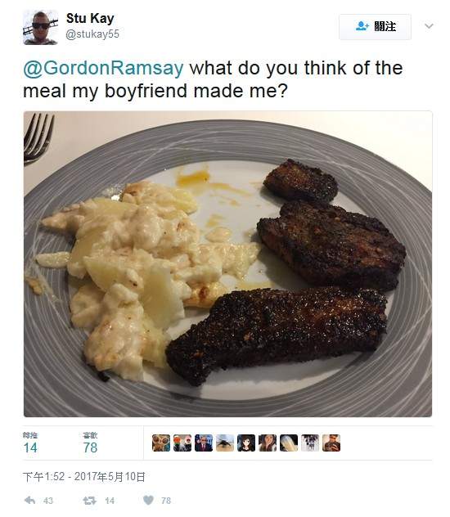Image resolution: width=450 pixels, height=517 pixels.
Task: Click the suited man liker avatar
Action: click(204, 443)
